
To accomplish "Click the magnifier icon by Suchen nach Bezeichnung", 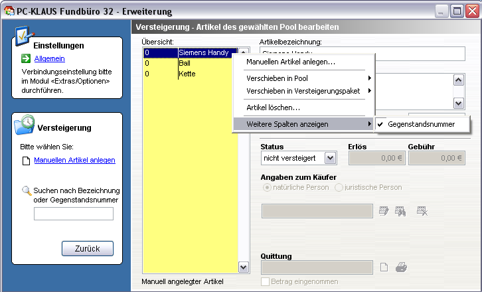I will [27, 191].
